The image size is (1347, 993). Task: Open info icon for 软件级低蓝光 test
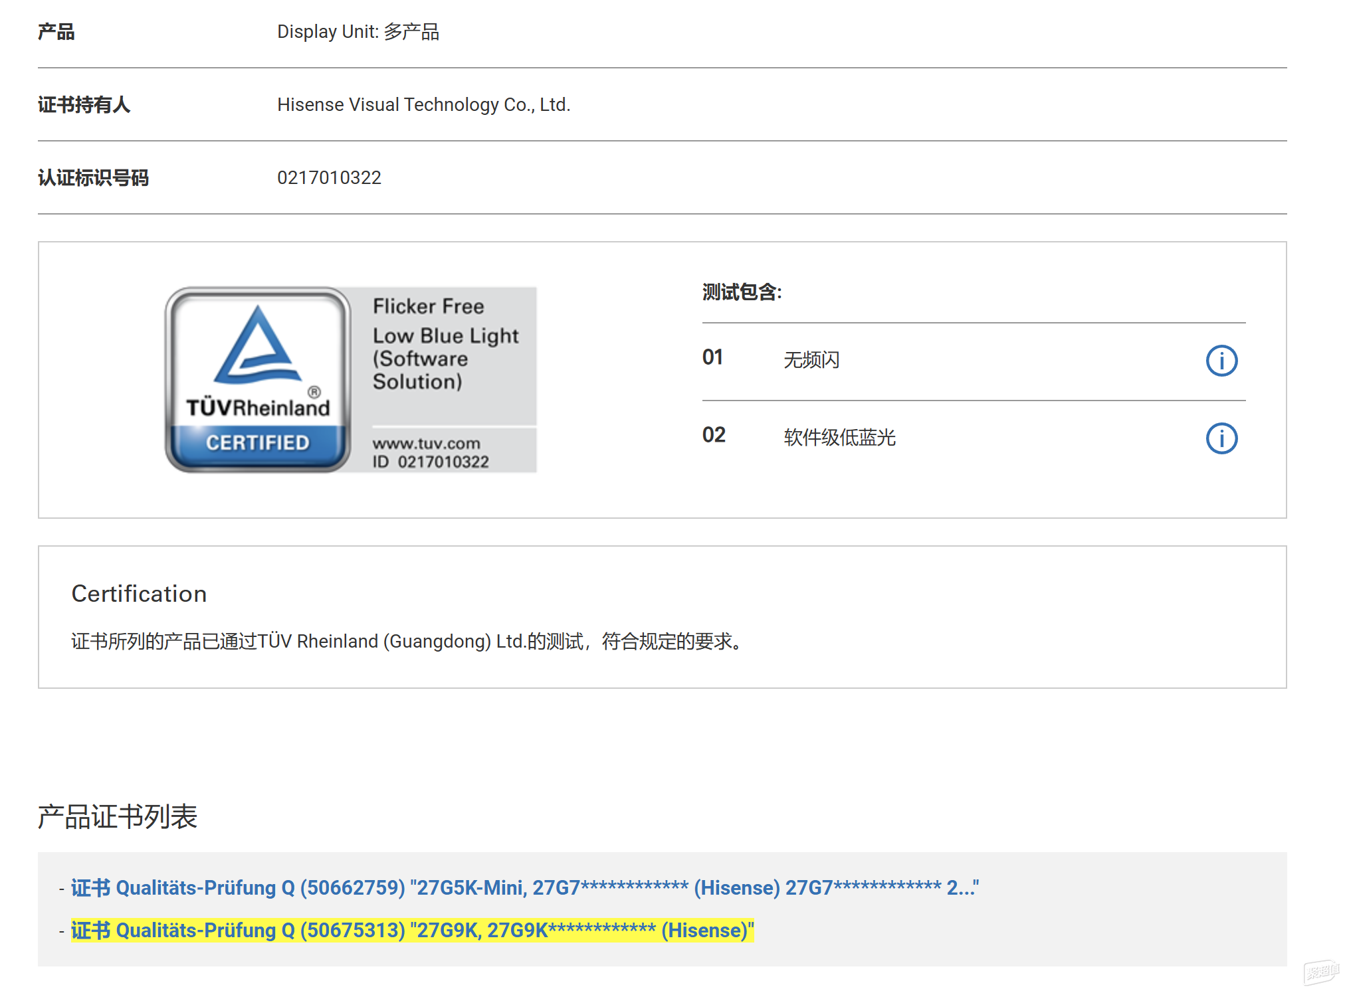pos(1221,438)
